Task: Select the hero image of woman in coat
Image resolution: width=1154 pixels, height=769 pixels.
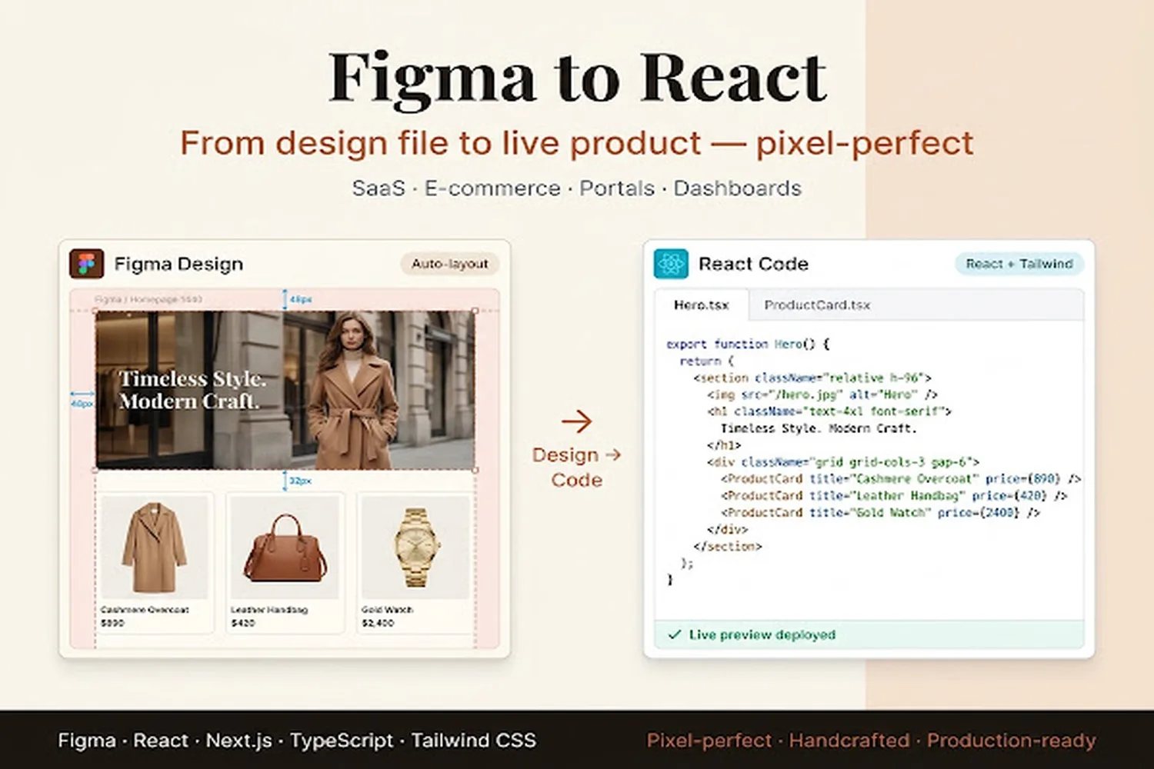Action: 285,390
